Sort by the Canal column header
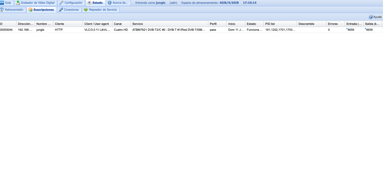This screenshot has height=185, width=383. click(x=121, y=24)
